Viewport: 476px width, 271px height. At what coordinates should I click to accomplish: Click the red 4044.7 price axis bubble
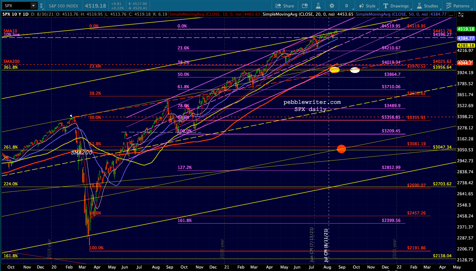(x=465, y=63)
